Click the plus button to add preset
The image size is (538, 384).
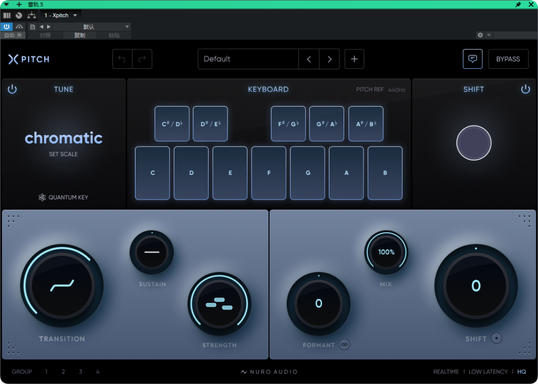[355, 59]
